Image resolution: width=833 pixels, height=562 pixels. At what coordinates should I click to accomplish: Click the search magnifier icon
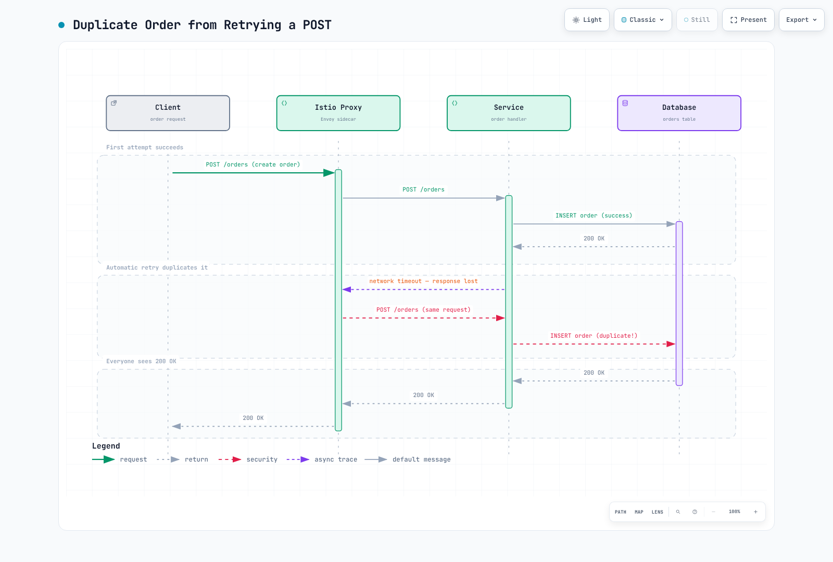pos(678,512)
